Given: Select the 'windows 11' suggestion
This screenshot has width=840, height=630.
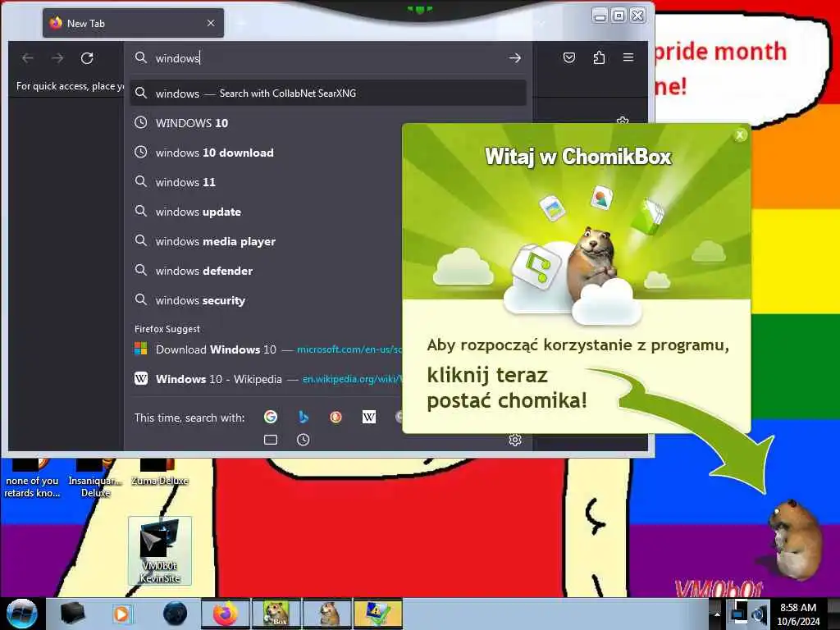Looking at the screenshot, I should [265, 182].
